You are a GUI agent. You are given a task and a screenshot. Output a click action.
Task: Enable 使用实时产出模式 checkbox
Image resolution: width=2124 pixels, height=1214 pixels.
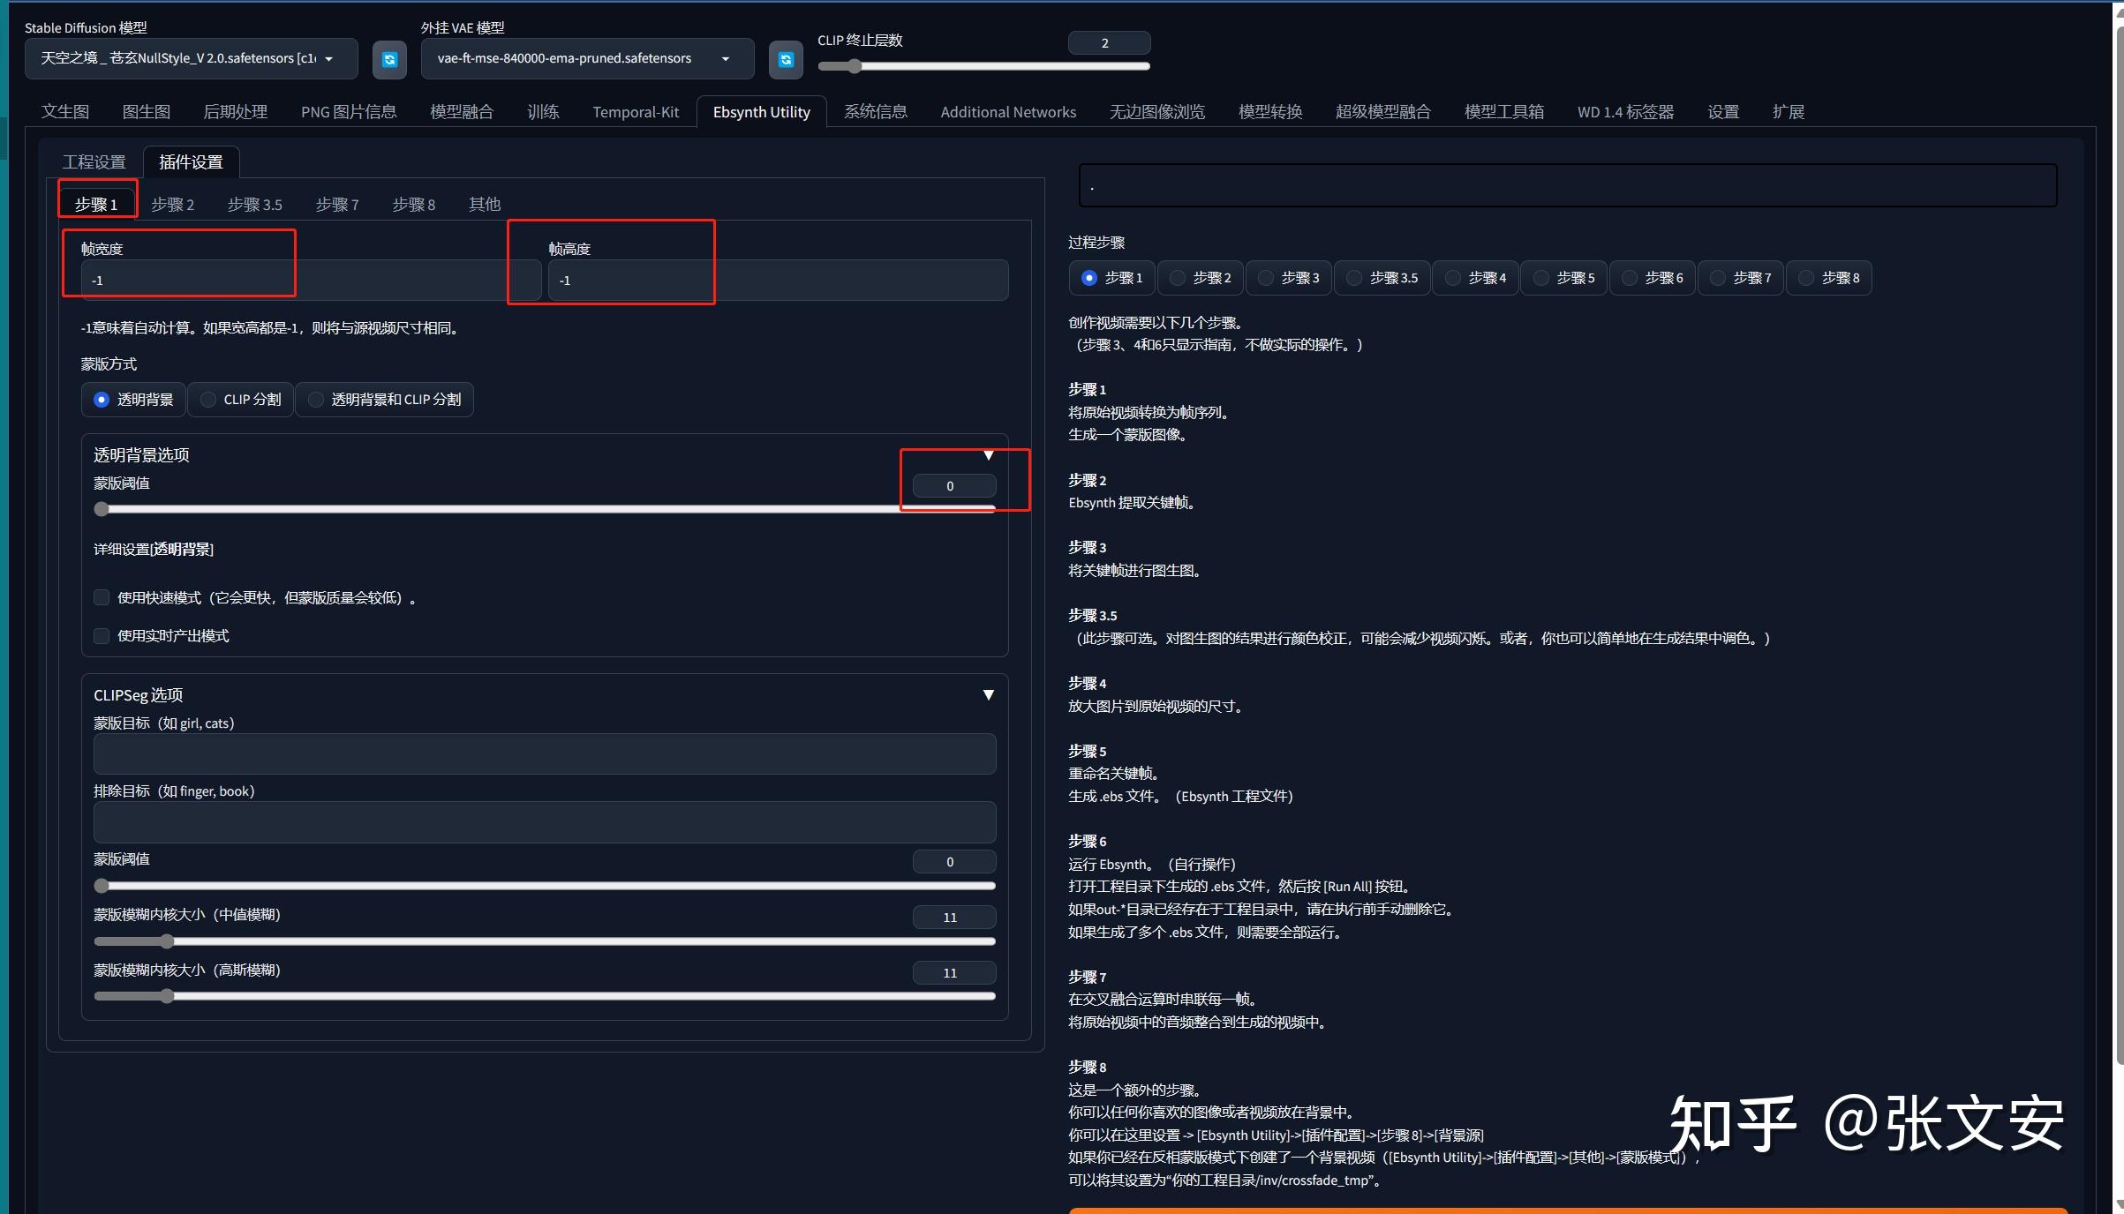(101, 635)
